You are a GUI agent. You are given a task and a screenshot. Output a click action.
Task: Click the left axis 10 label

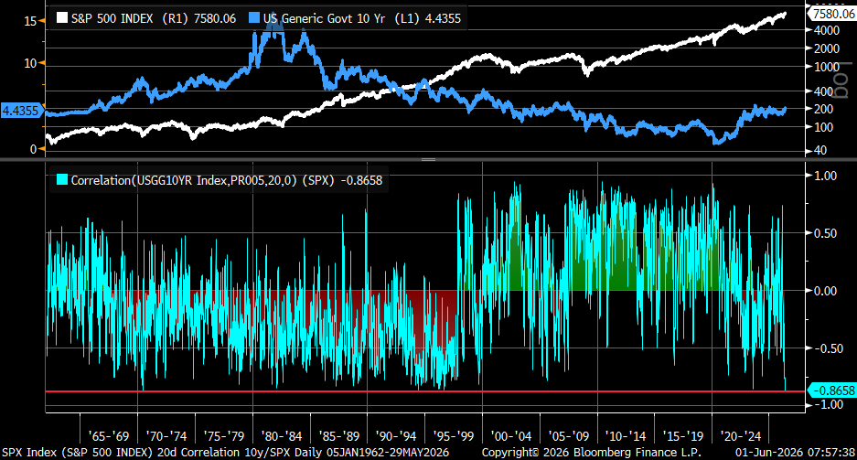point(30,63)
